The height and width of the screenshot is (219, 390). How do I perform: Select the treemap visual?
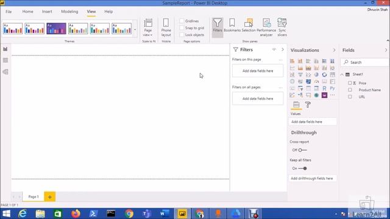point(332,74)
